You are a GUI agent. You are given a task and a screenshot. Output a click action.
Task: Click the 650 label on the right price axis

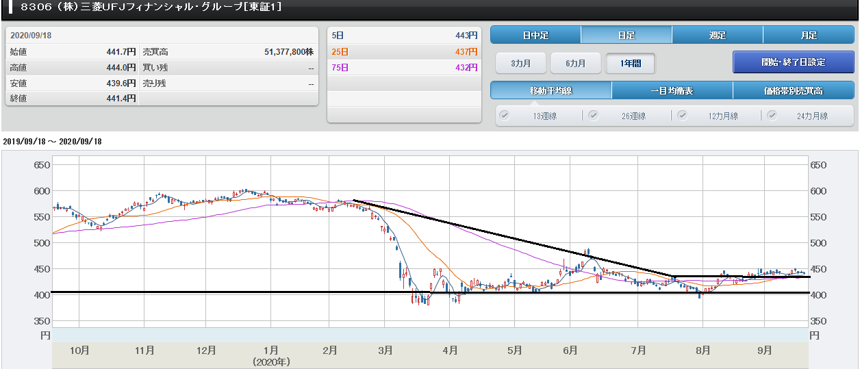[818, 165]
